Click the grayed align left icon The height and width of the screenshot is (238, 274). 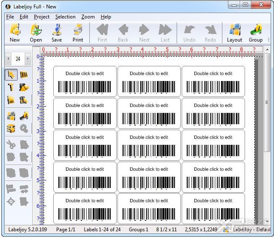click(11, 189)
